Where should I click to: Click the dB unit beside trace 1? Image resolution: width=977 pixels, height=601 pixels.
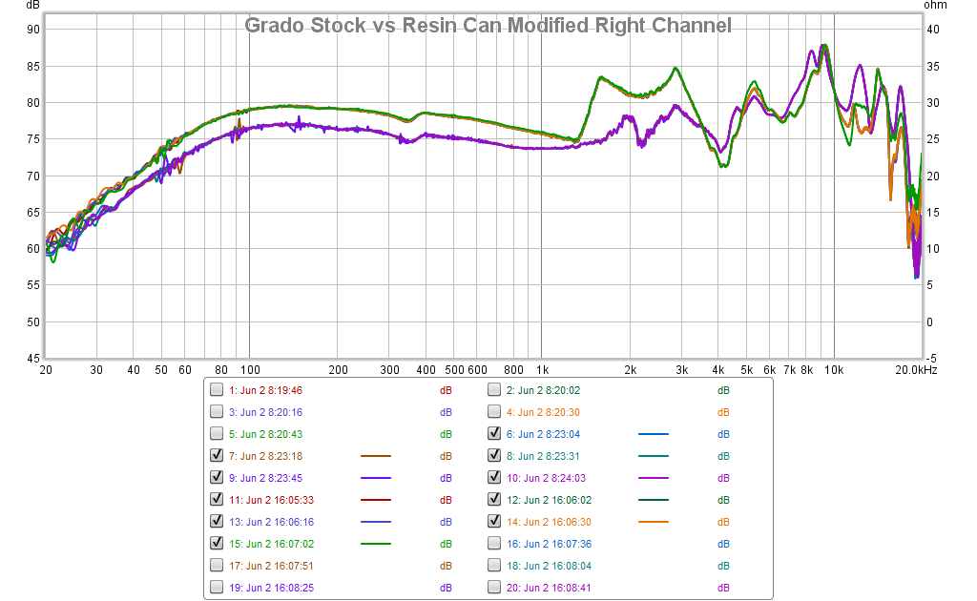click(446, 390)
